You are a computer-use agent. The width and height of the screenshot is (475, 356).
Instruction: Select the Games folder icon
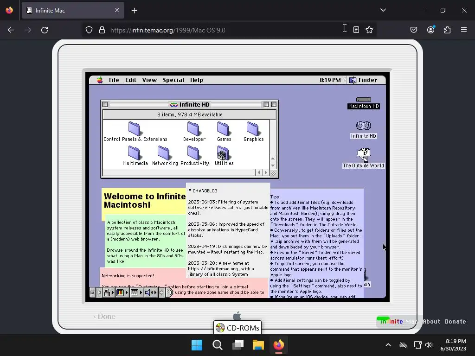[224, 129]
